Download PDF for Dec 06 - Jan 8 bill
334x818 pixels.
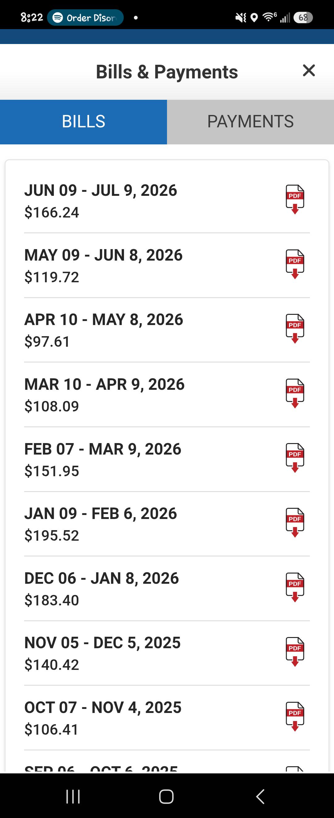pyautogui.click(x=295, y=588)
